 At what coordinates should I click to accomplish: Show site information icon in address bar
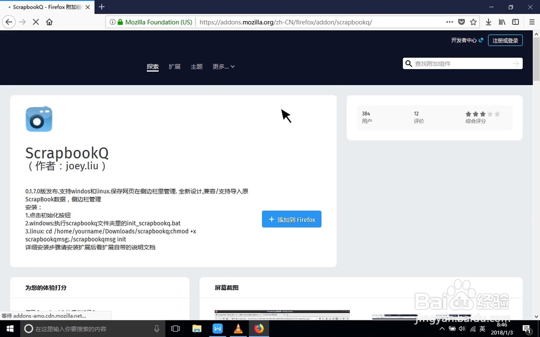(x=112, y=22)
